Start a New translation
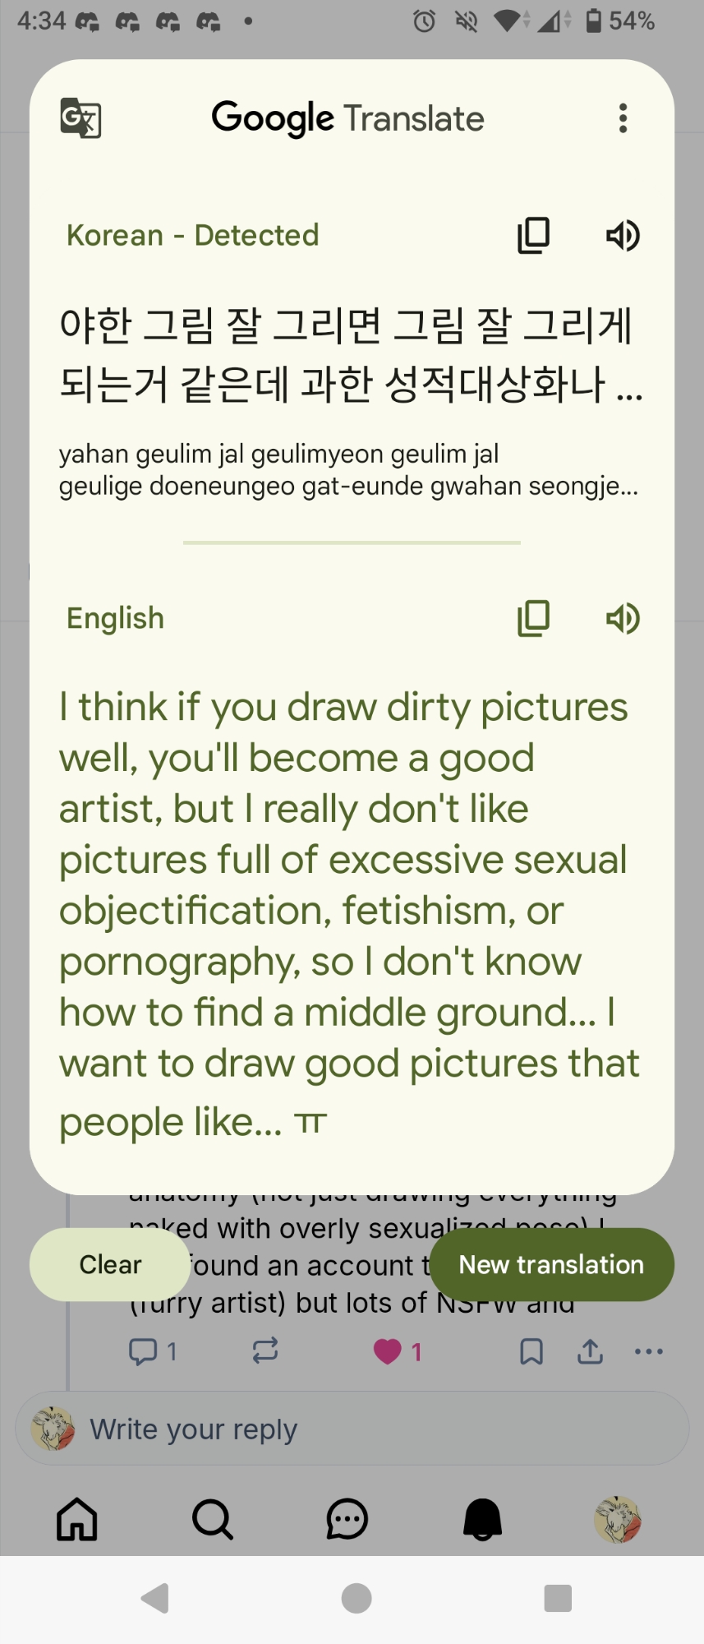This screenshot has width=704, height=1644. coord(551,1264)
